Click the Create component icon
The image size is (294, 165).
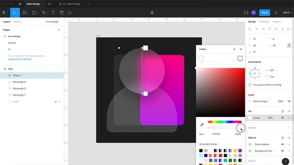152,13
